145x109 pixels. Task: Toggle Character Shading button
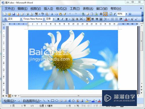tap(77, 19)
